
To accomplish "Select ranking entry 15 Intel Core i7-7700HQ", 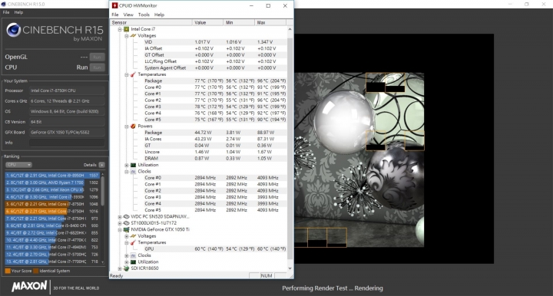I will (x=52, y=261).
